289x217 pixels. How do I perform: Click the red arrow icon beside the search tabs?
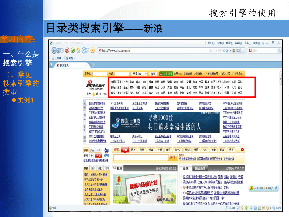click(242, 150)
